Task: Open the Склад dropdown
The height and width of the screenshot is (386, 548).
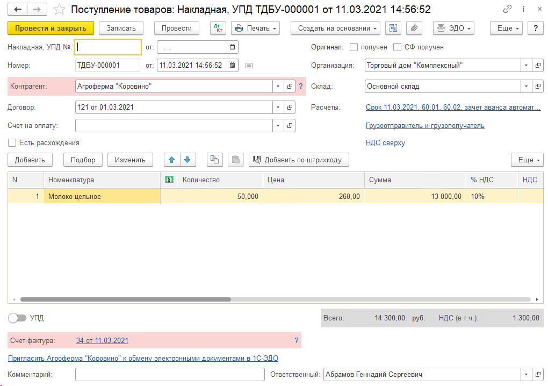Action: [x=525, y=86]
